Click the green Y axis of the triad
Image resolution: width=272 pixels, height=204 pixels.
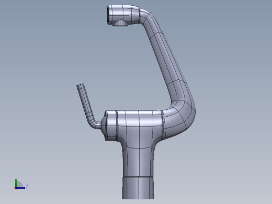[x=16, y=183]
